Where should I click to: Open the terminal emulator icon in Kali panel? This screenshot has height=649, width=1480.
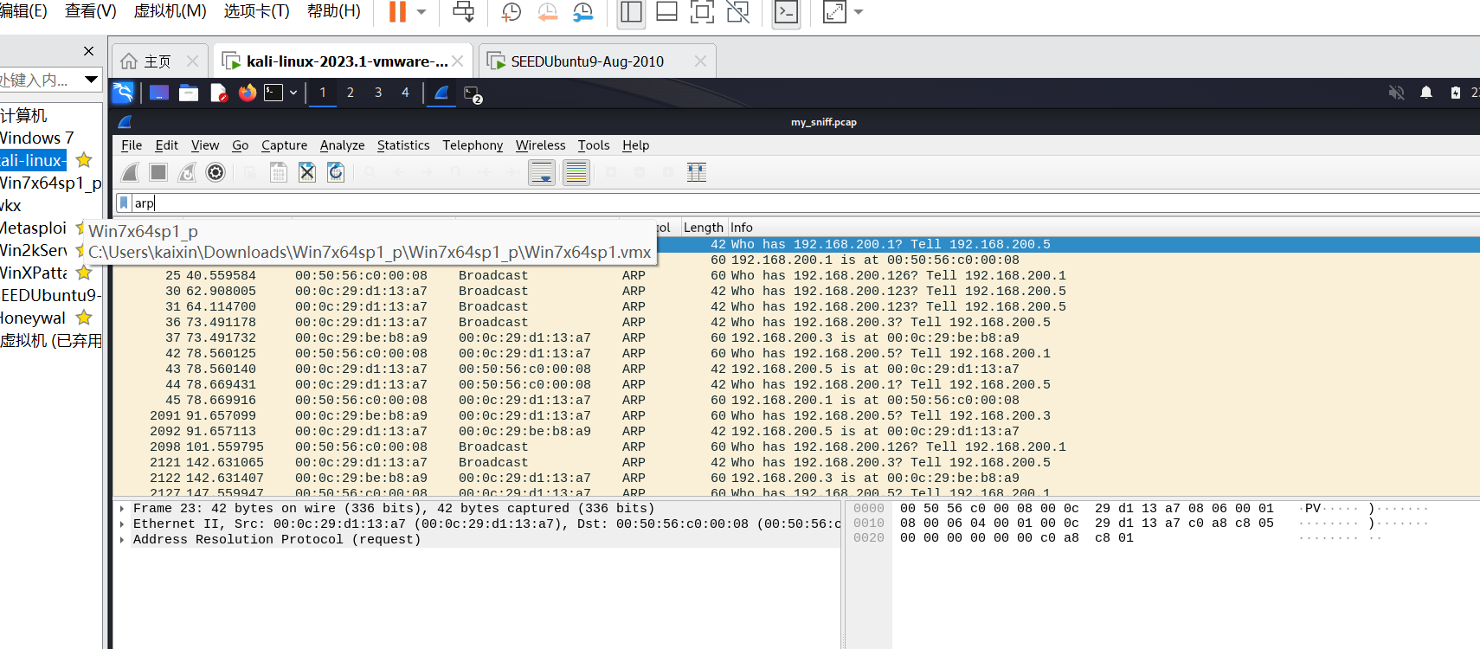(x=273, y=93)
